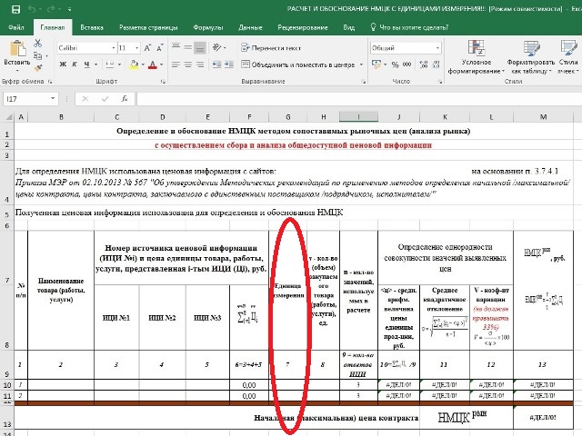Switch to the Вид tab
582x436 pixels.
[349, 27]
